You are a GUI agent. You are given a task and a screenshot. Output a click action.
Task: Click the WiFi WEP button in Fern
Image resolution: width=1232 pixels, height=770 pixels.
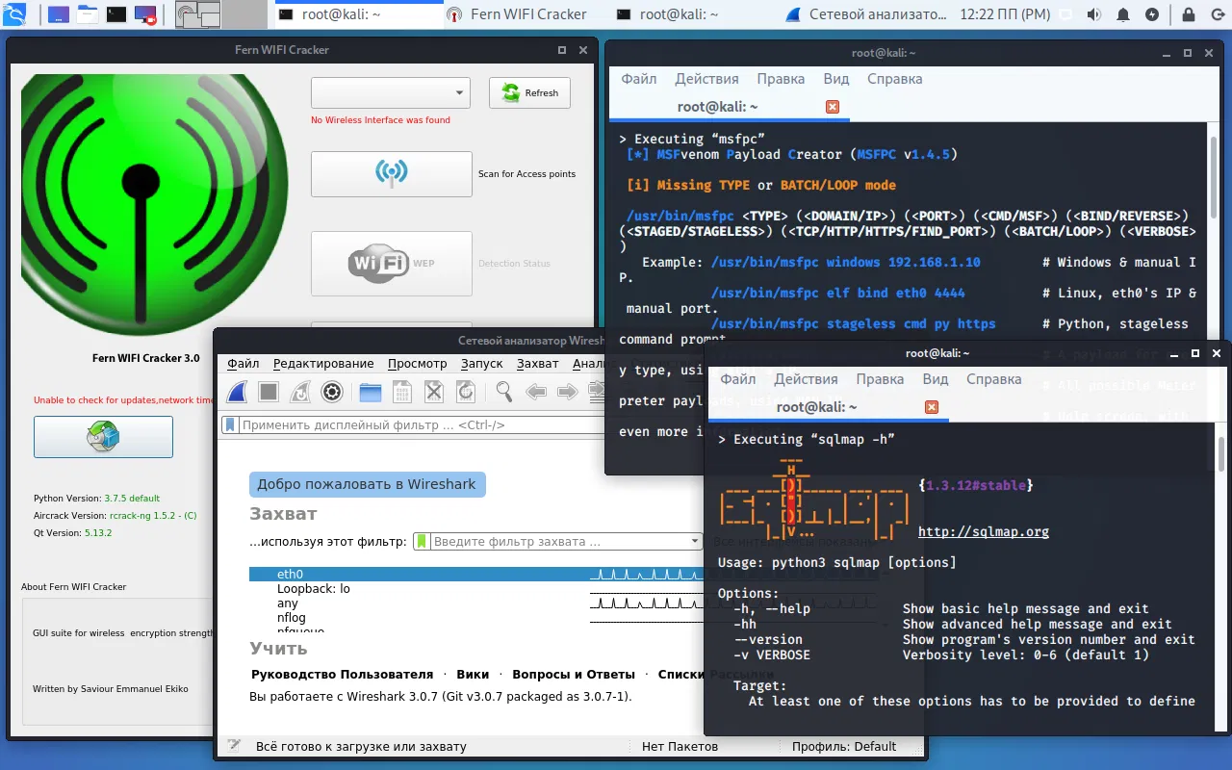[x=392, y=264]
